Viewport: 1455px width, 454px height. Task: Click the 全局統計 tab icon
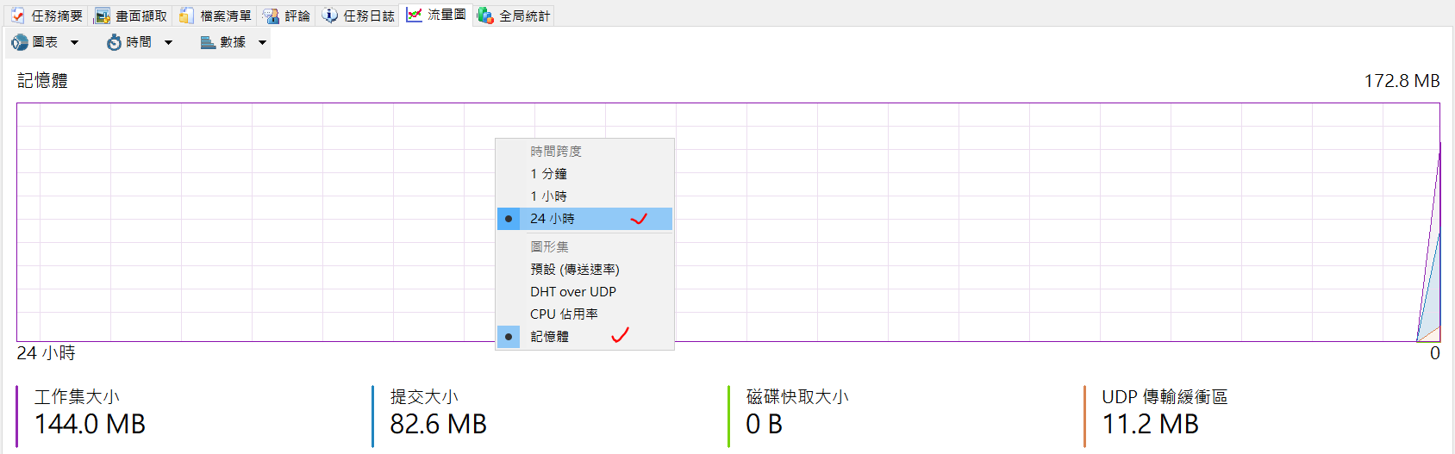[485, 16]
